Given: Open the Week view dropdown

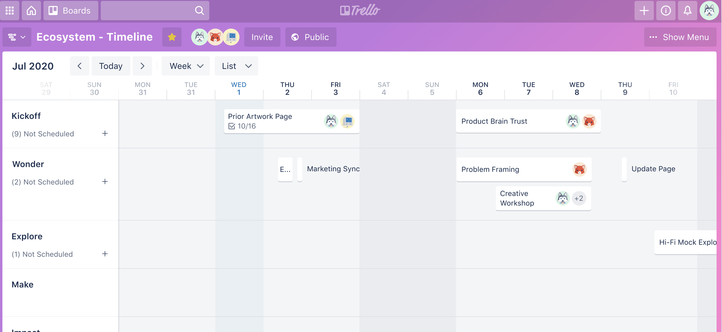Looking at the screenshot, I should pyautogui.click(x=185, y=66).
